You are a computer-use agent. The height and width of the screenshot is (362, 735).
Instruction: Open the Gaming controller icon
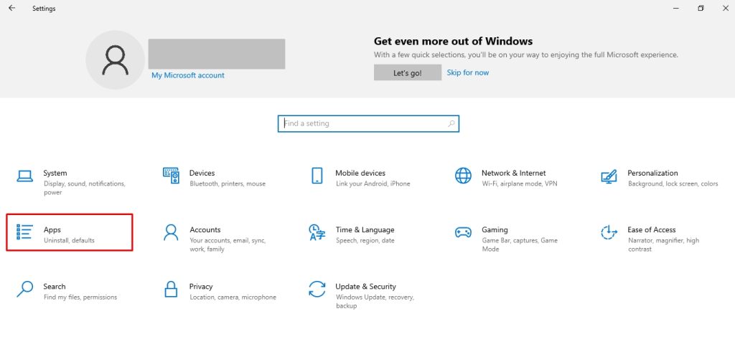pos(463,232)
